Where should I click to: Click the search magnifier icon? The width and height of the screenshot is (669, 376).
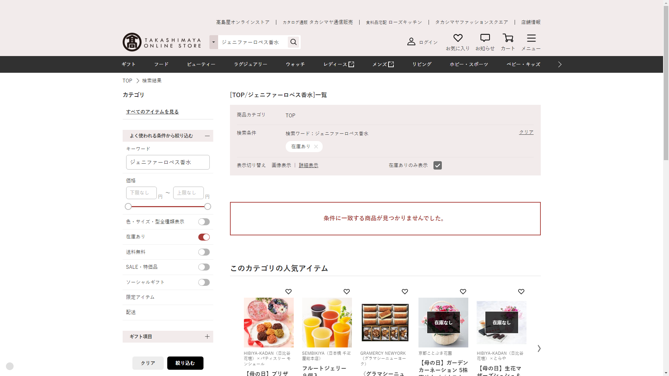(x=293, y=42)
